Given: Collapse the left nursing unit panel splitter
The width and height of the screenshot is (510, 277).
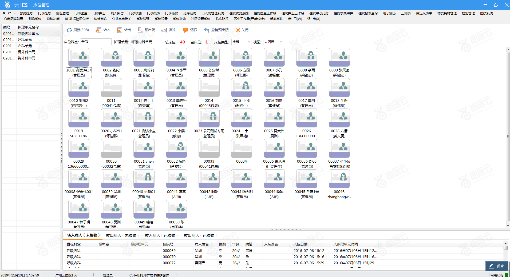Looking at the screenshot, I should tap(61, 147).
